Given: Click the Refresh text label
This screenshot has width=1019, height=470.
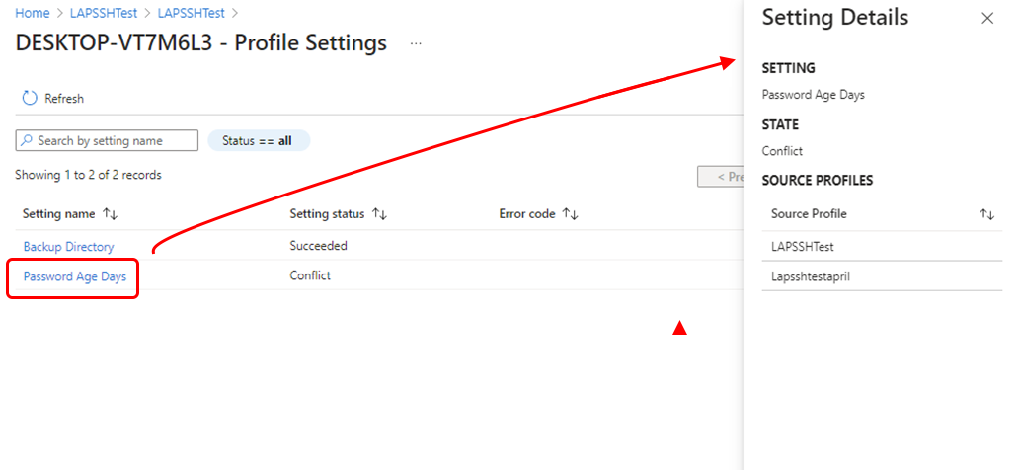Looking at the screenshot, I should coord(64,99).
